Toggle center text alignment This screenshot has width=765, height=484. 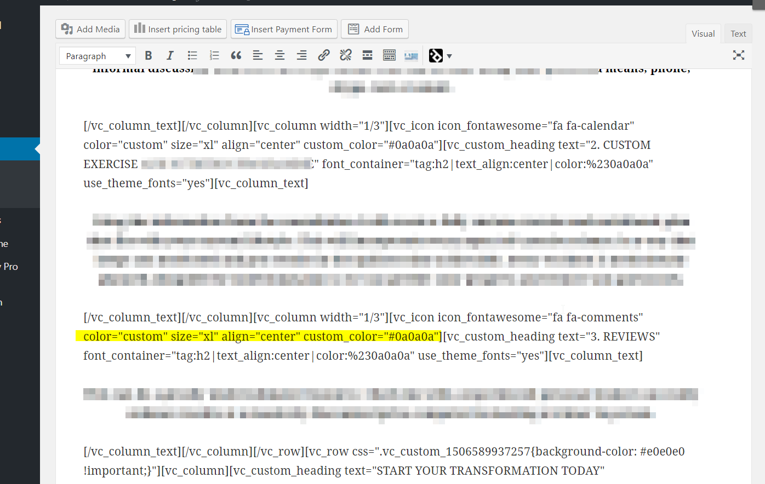pos(279,55)
